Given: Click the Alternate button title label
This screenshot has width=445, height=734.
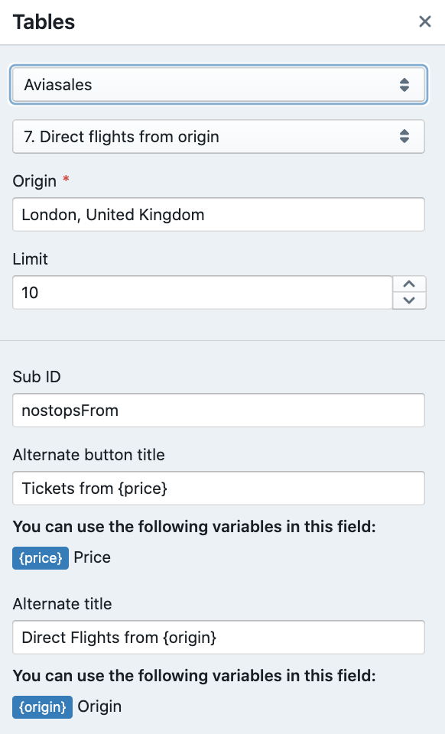Looking at the screenshot, I should pyautogui.click(x=89, y=454).
